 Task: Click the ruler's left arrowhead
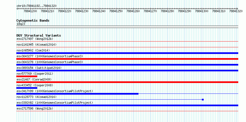(x=17, y=9)
